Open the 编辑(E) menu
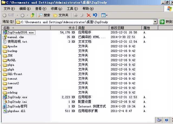 pos(25,9)
